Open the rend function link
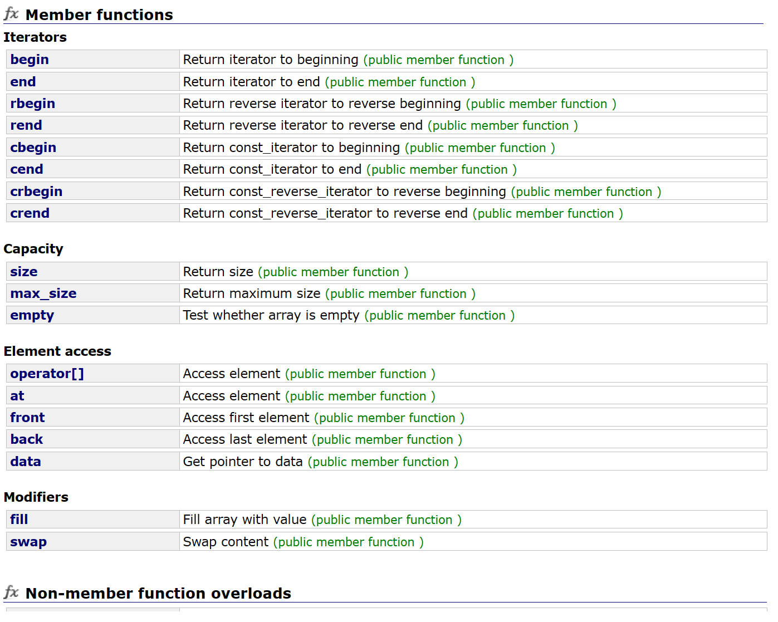Screen dimensions: 778x622 click(26, 125)
